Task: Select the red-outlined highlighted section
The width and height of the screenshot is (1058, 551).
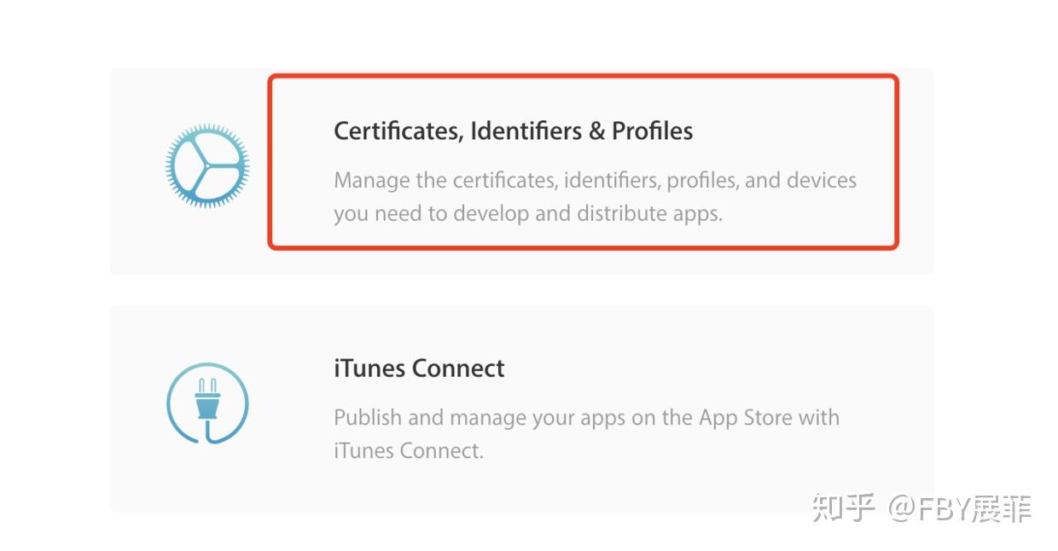Action: coord(583,162)
